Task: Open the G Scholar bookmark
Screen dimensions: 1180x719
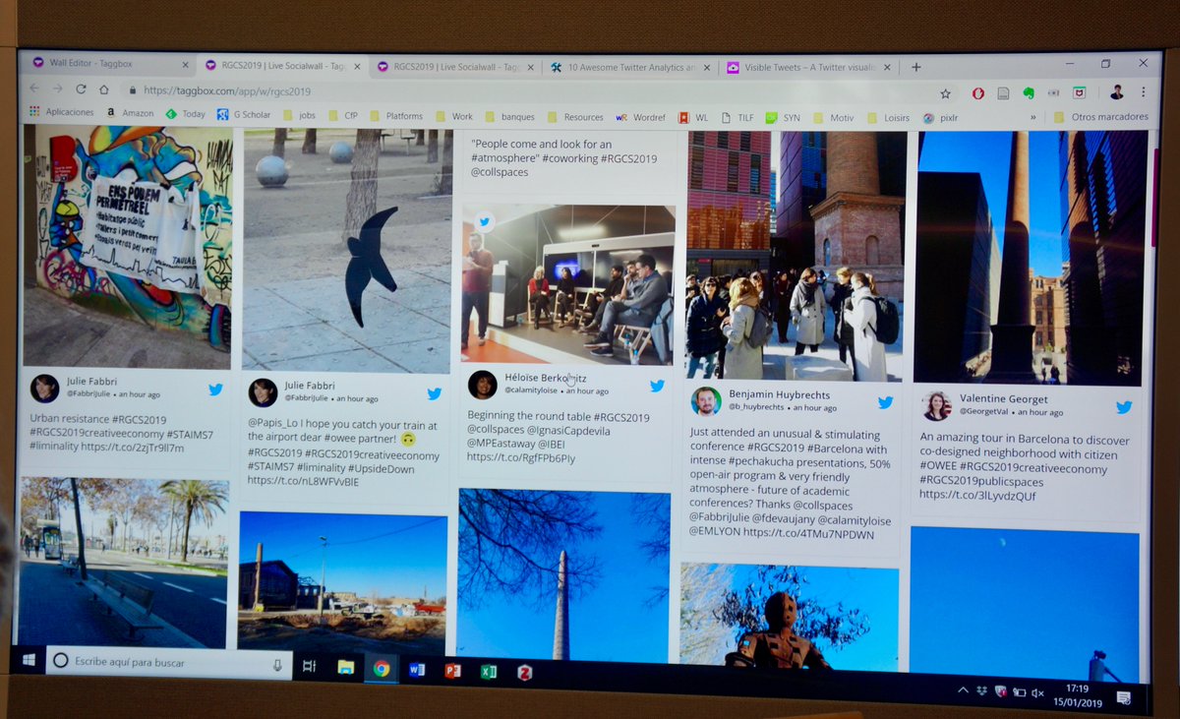Action: pos(244,115)
